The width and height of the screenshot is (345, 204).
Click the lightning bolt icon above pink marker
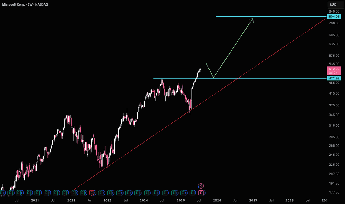201,186
